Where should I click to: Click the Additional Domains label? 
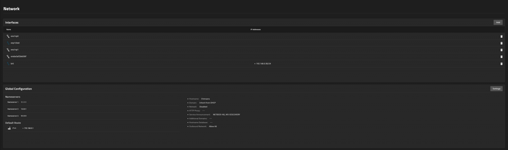[x=198, y=119]
